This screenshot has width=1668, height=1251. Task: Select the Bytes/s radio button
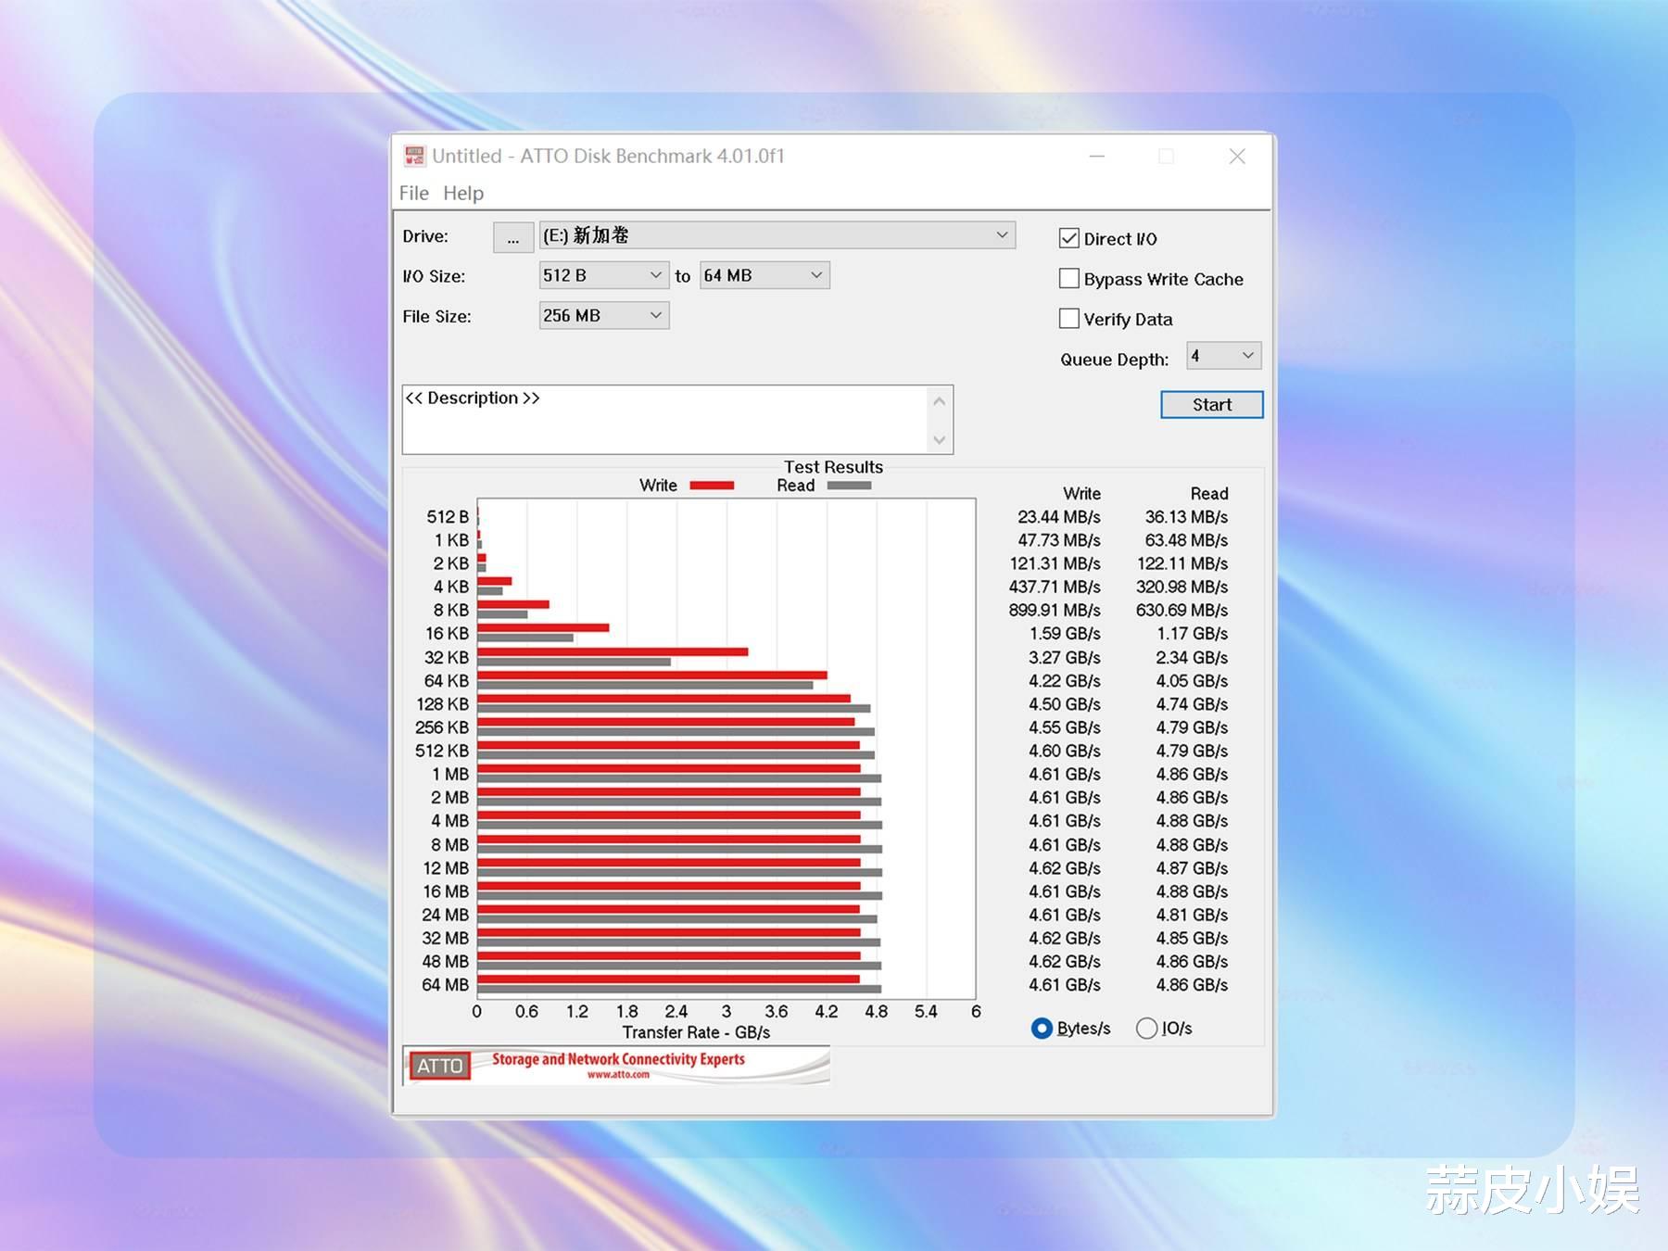[x=1042, y=1028]
